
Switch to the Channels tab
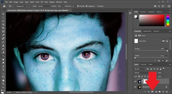tap(144, 64)
